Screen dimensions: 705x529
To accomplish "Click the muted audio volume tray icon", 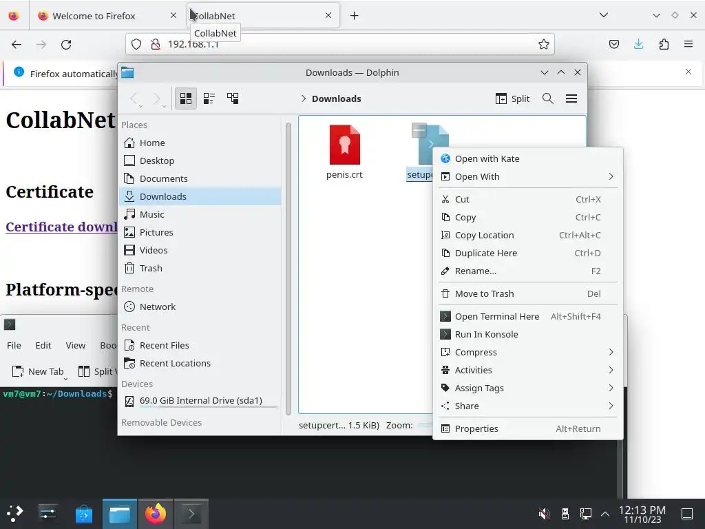I will click(x=544, y=513).
